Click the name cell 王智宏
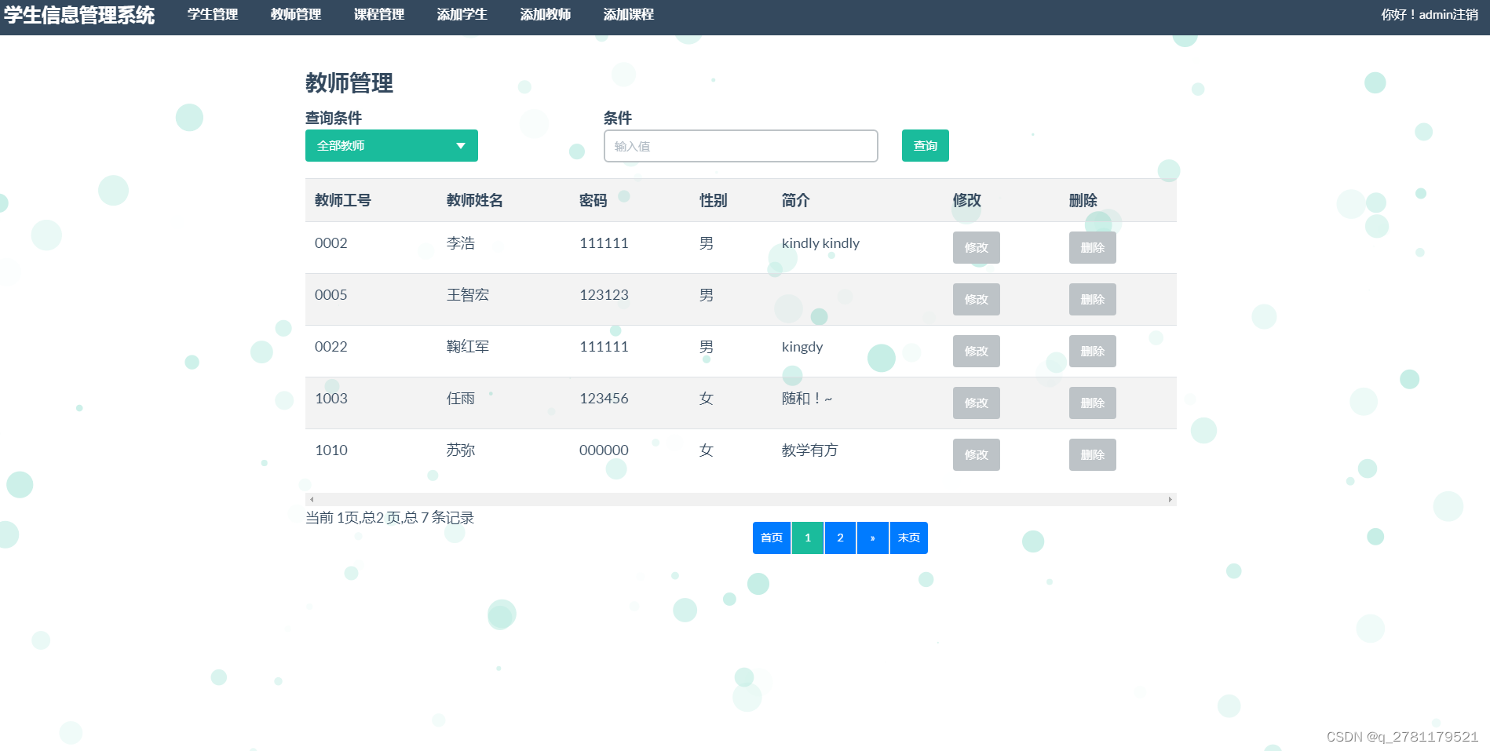This screenshot has height=751, width=1490. coord(468,295)
